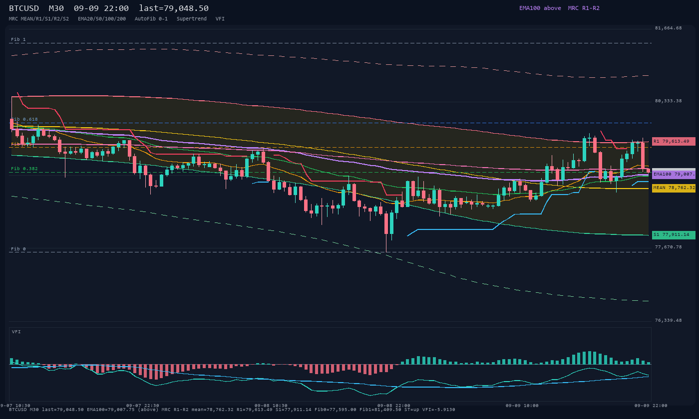Viewport: 699px width, 419px height.
Task: Click the 77,670.78 price axis value
Action: 668,247
